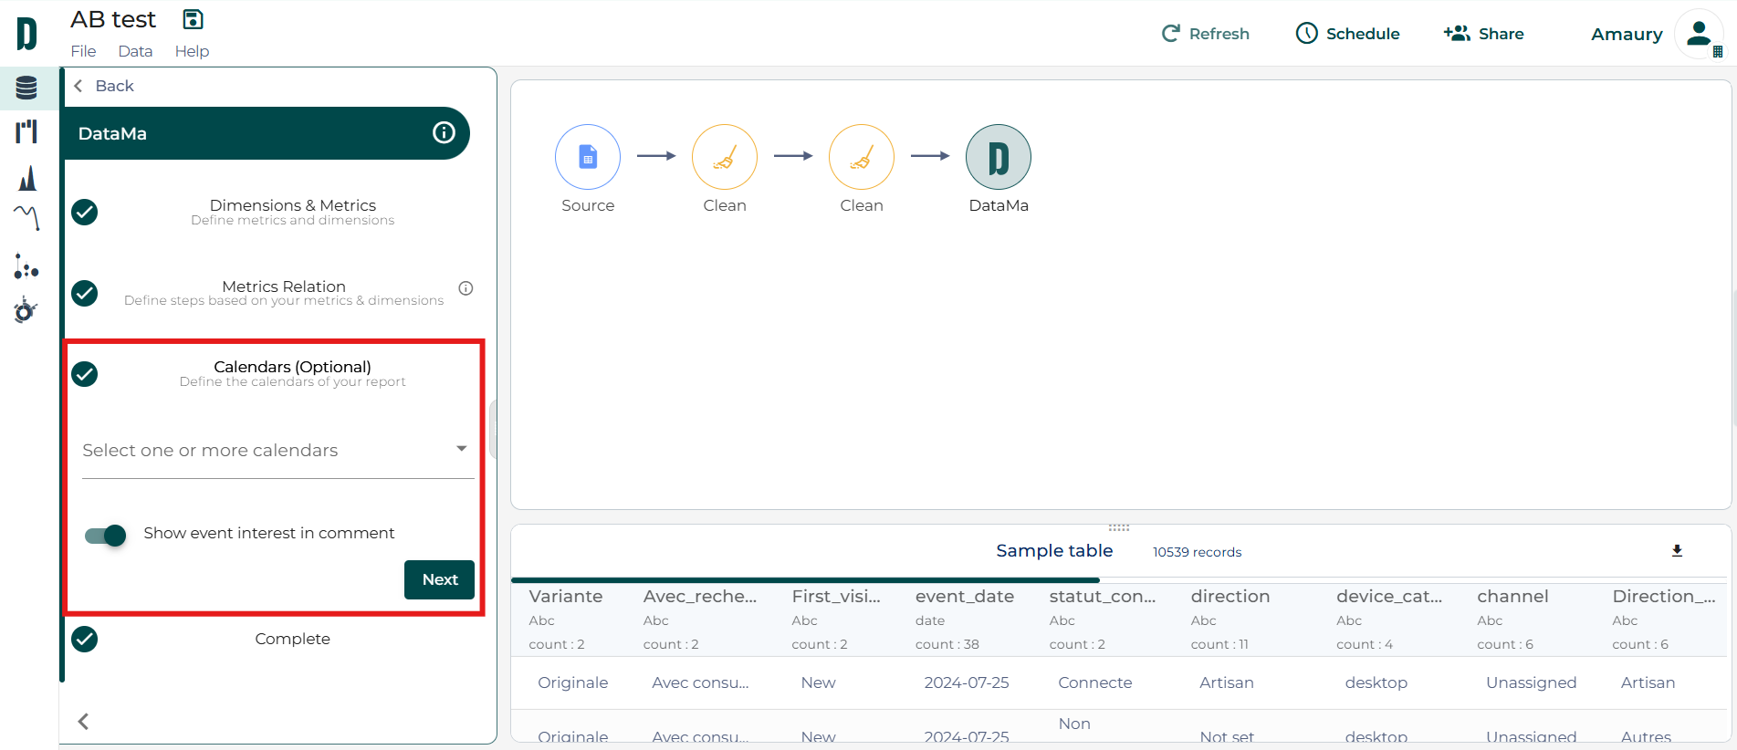Collapse the side panel with bottom chevron
The image size is (1737, 750).
83,722
